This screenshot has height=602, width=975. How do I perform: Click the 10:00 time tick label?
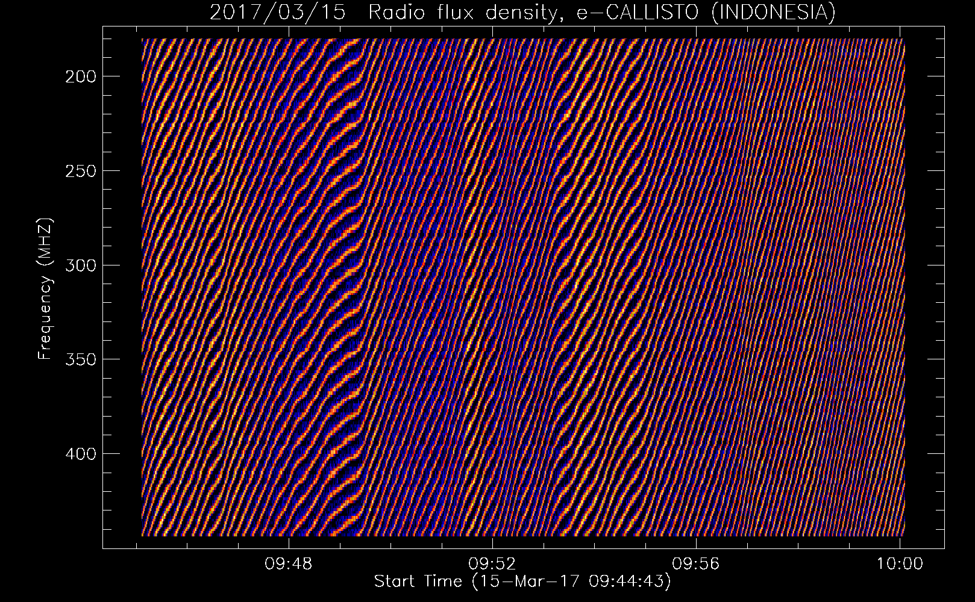pos(899,564)
